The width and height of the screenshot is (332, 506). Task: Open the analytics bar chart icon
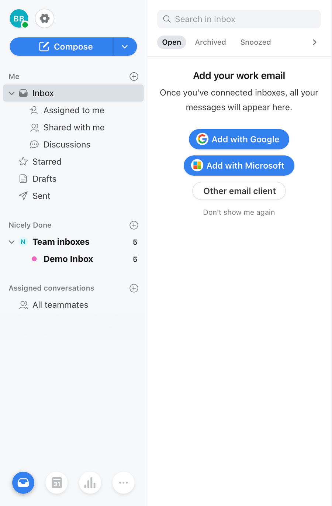(90, 482)
